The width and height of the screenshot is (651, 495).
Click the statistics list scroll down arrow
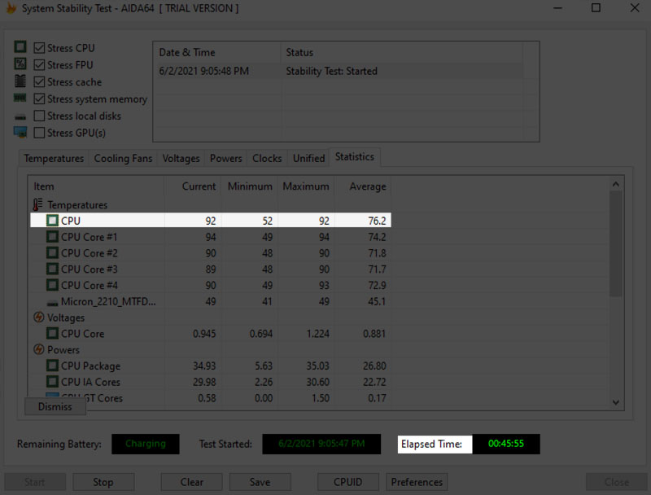pyautogui.click(x=616, y=402)
